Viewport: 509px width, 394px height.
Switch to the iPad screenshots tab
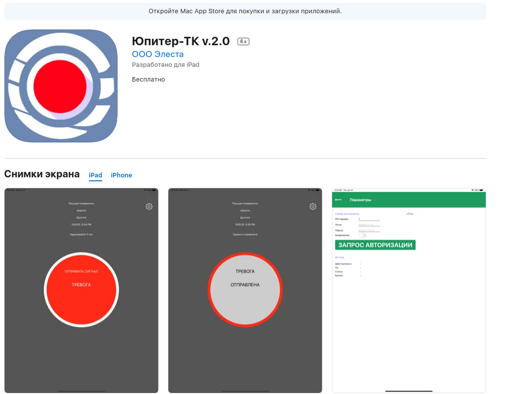(95, 175)
